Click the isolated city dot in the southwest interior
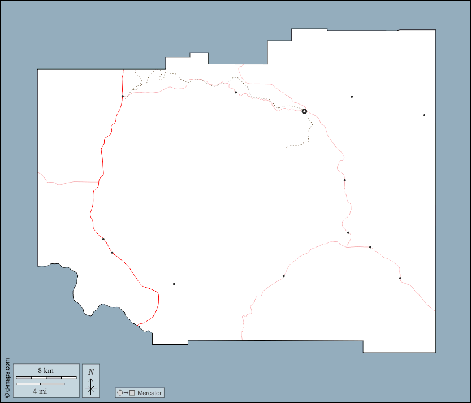 coord(174,284)
